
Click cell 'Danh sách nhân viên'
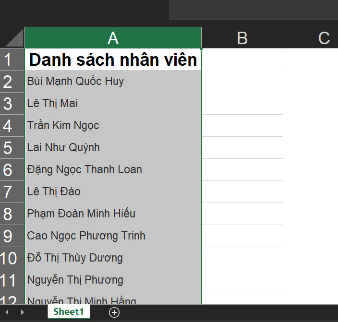click(113, 60)
